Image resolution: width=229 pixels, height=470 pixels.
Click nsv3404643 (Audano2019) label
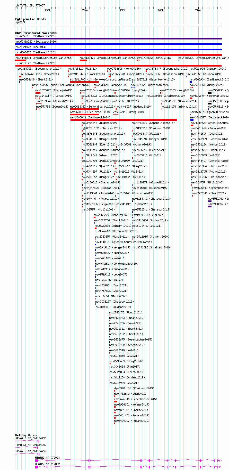[99, 123]
